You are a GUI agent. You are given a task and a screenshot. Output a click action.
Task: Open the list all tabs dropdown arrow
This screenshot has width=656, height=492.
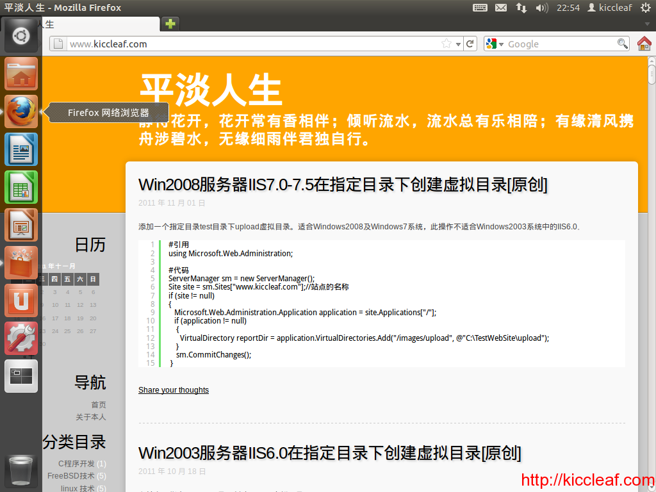647,24
